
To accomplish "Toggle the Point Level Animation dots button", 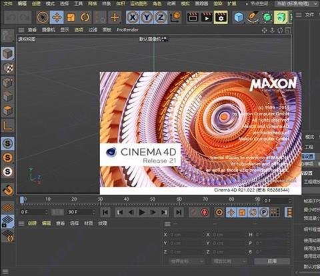I will 275,213.
